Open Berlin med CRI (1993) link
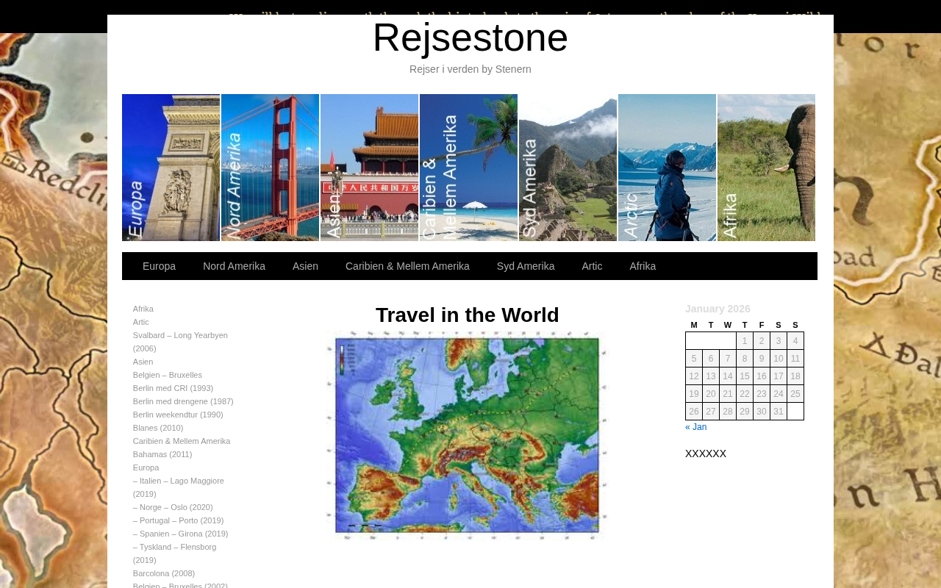This screenshot has width=941, height=588. click(x=173, y=388)
